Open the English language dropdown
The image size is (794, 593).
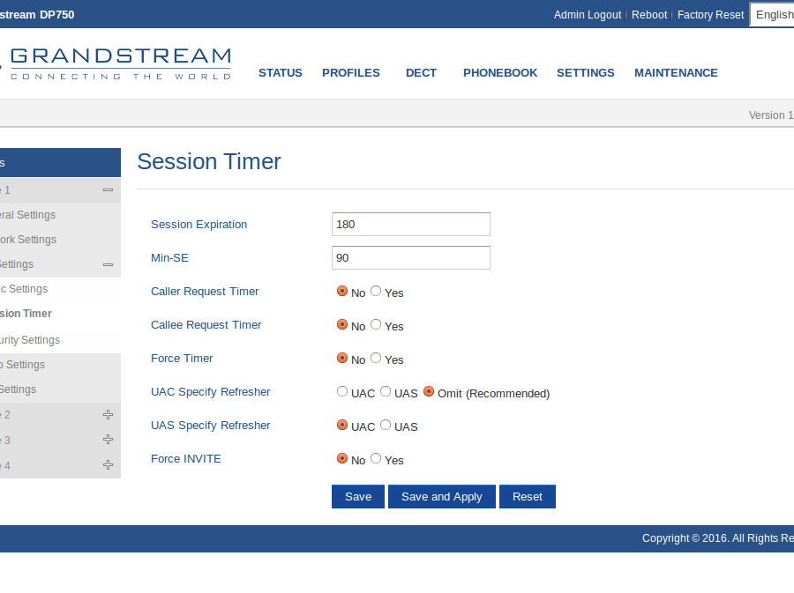pyautogui.click(x=773, y=15)
